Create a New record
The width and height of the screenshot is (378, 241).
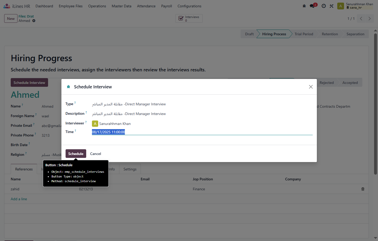point(11,19)
